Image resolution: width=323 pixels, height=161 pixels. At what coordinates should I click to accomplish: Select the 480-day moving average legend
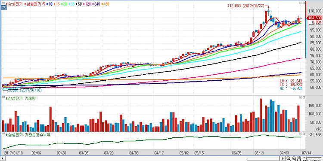[x=106, y=3]
